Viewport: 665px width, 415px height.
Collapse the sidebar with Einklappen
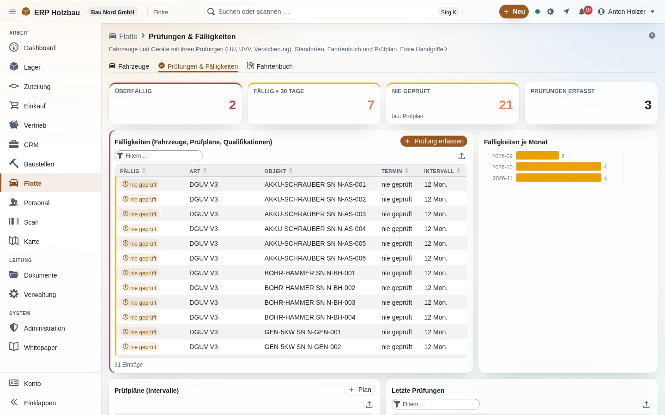pyautogui.click(x=51, y=403)
